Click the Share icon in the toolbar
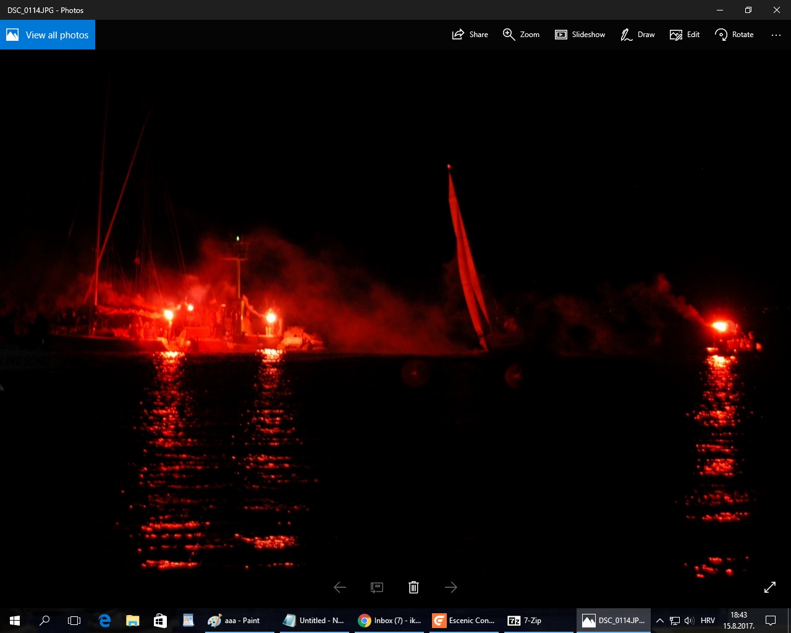This screenshot has width=791, height=633. pyautogui.click(x=470, y=35)
